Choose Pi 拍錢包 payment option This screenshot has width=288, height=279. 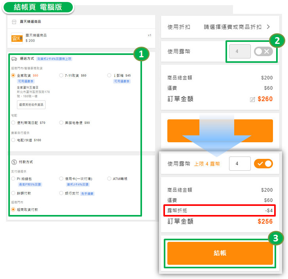pyautogui.click(x=13, y=179)
